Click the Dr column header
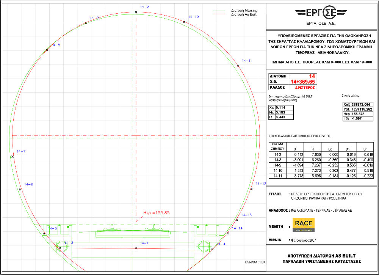Image resolution: width=379 pixels, height=275 pixels. coord(365,149)
